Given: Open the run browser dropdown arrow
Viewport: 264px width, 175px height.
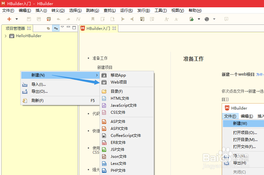Looking at the screenshot, I should pyautogui.click(x=199, y=19).
